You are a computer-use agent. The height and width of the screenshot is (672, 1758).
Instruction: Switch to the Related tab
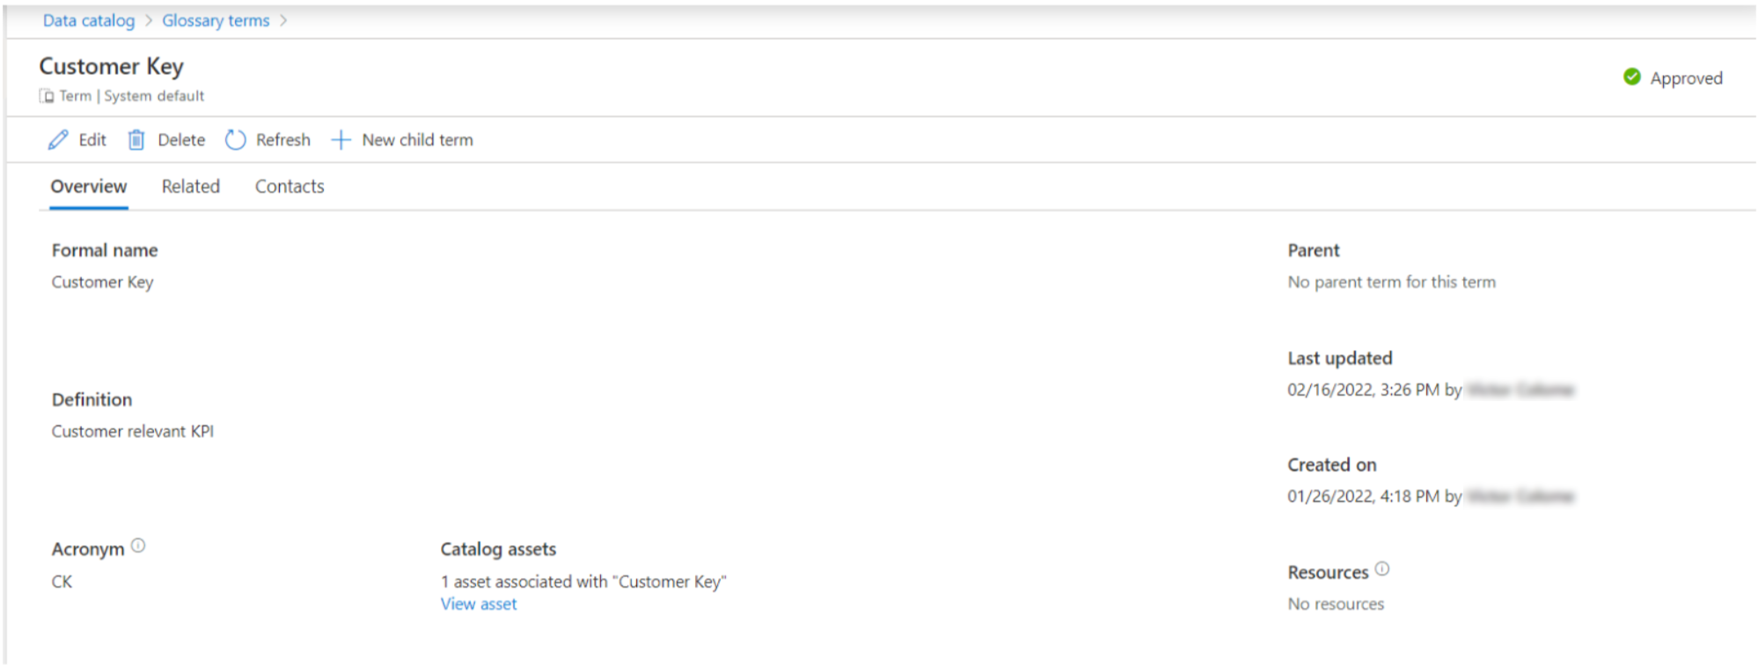pos(191,186)
